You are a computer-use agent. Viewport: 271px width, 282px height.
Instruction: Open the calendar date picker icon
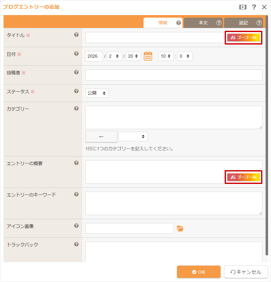coord(148,56)
